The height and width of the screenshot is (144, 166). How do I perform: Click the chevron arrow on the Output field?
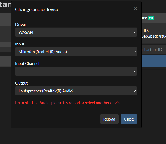134,91
